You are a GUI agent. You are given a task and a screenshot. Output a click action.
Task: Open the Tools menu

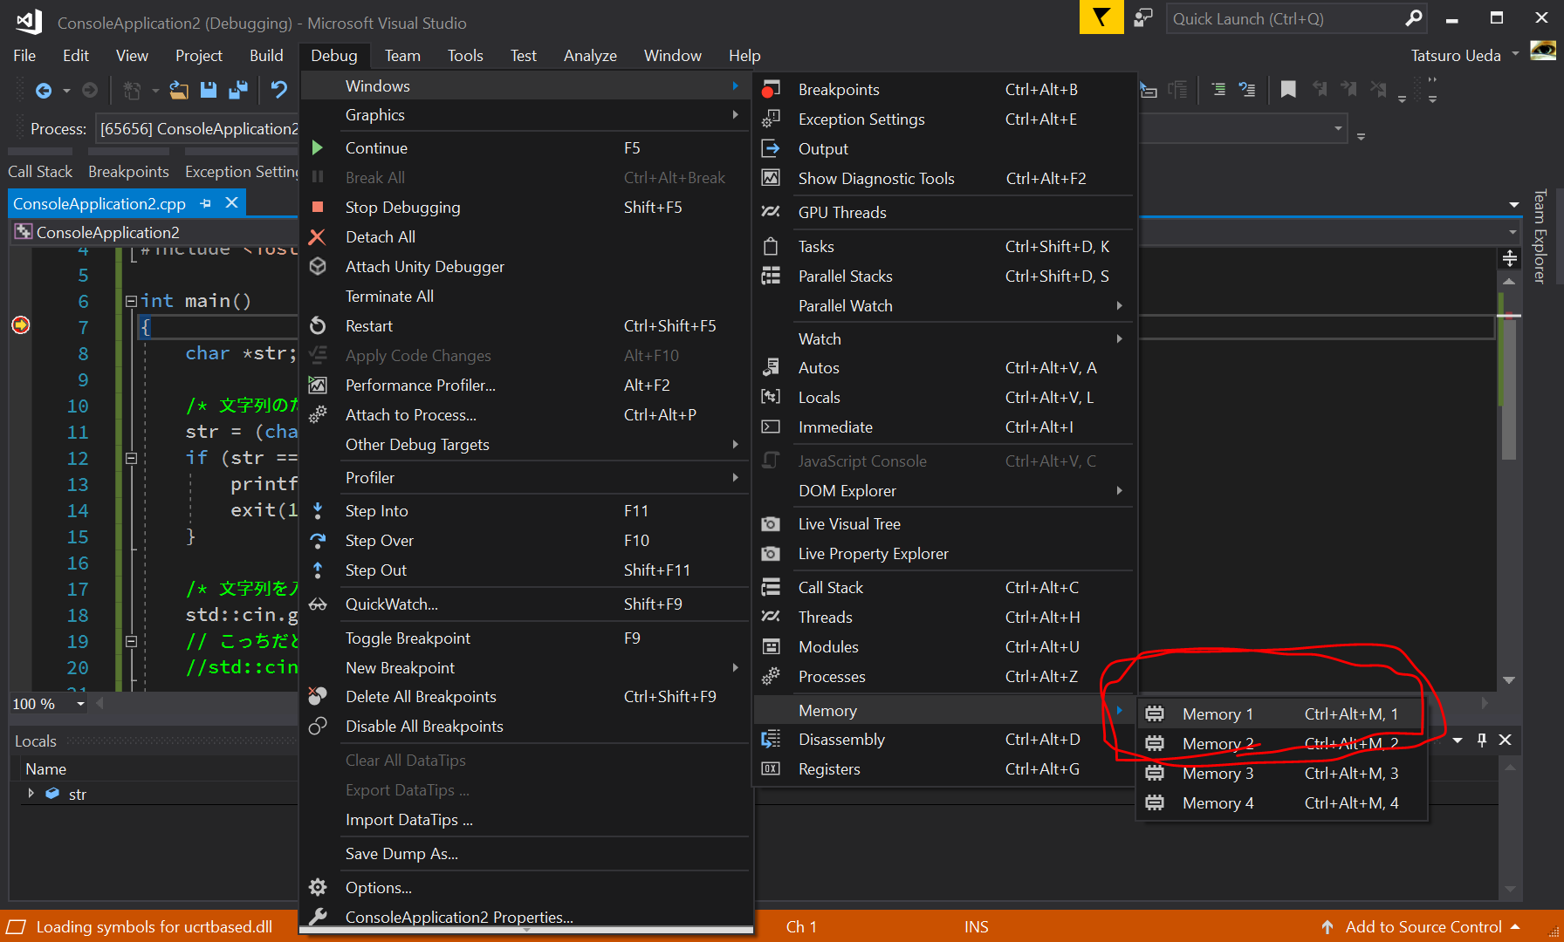465,56
